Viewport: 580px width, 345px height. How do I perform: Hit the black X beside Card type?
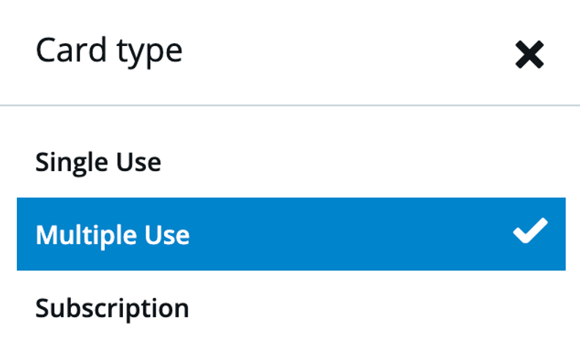(529, 55)
